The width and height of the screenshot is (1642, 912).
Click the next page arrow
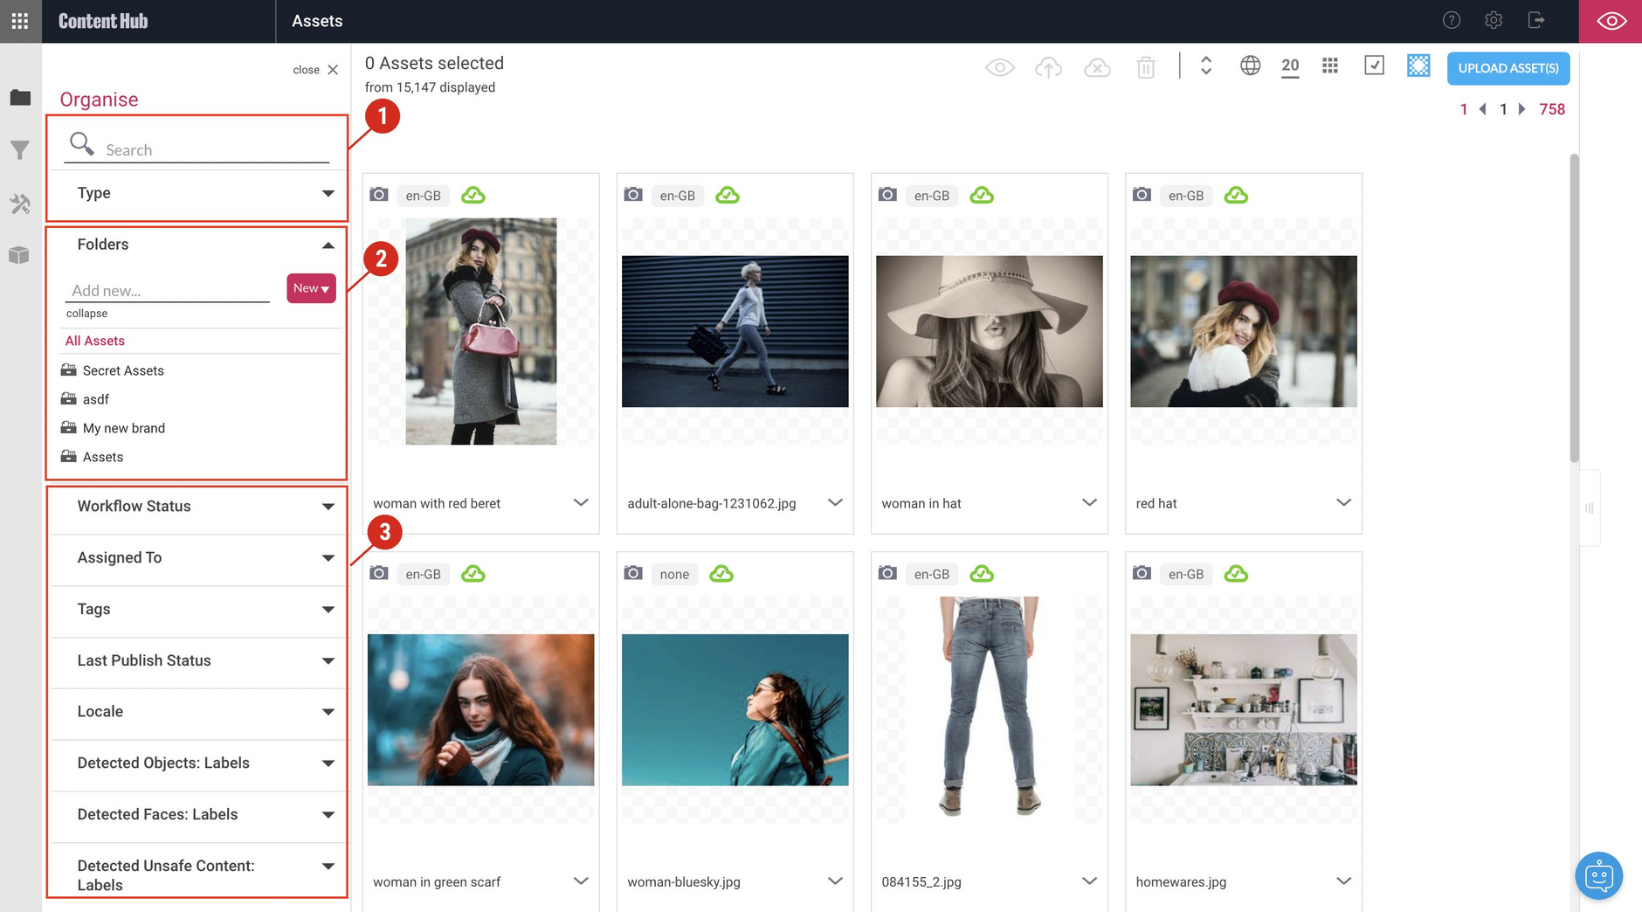[1521, 109]
